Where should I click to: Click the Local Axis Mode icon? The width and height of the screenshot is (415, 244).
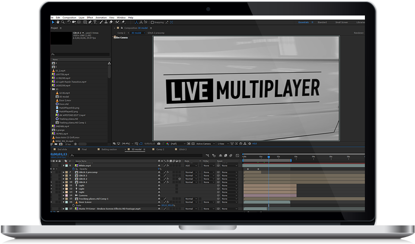pos(137,22)
